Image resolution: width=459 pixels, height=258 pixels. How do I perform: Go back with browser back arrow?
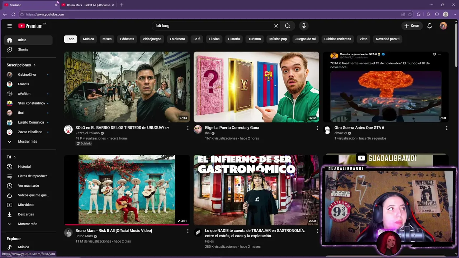(x=5, y=14)
